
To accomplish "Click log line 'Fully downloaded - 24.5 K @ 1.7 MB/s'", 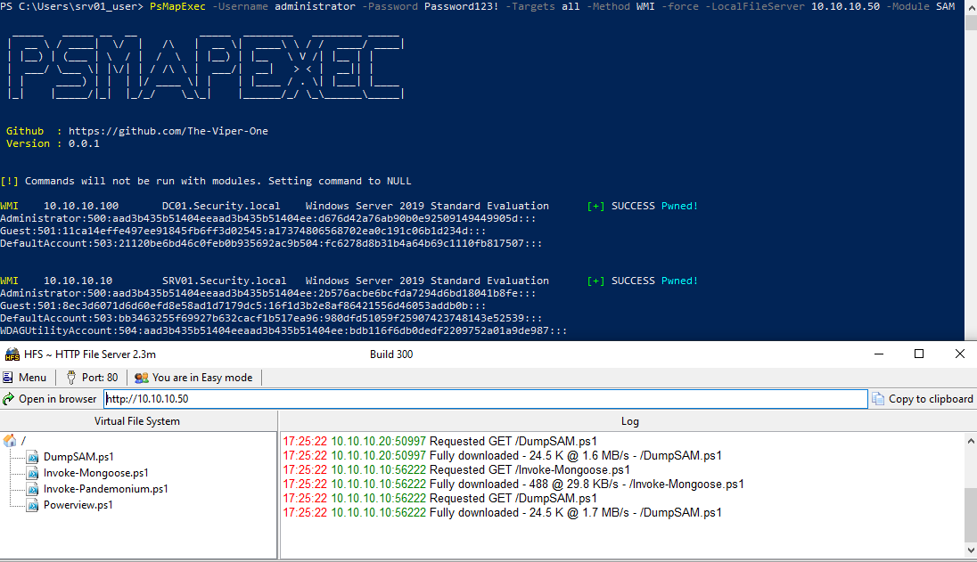I will click(502, 513).
